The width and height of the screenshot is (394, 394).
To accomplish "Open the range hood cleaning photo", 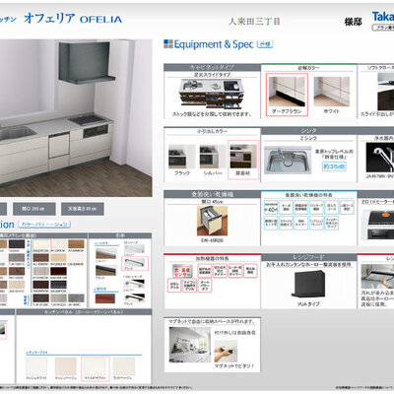I will (377, 276).
